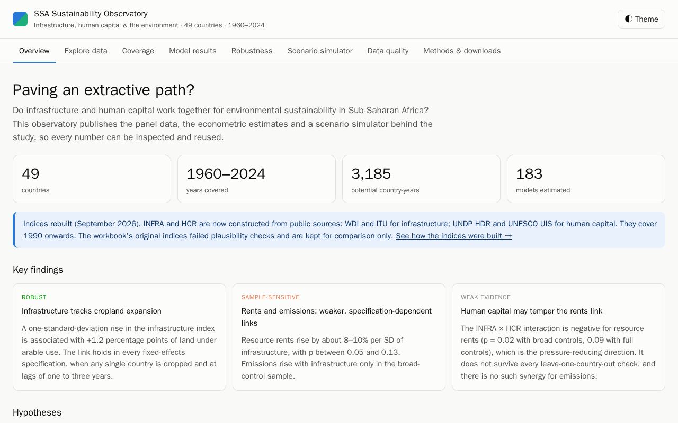This screenshot has width=678, height=423.
Task: Click the '49 countries' stat card
Action: (x=92, y=179)
